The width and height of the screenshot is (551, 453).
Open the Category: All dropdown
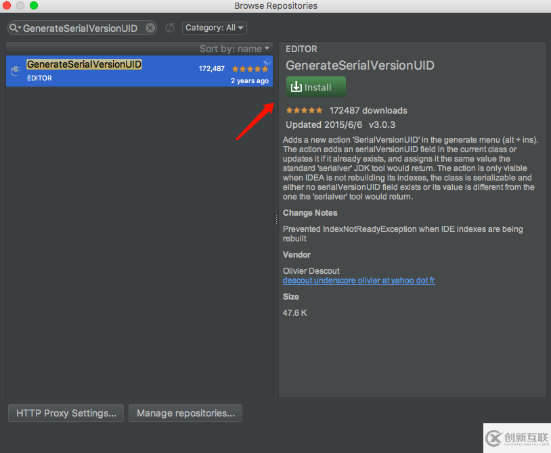(x=215, y=28)
